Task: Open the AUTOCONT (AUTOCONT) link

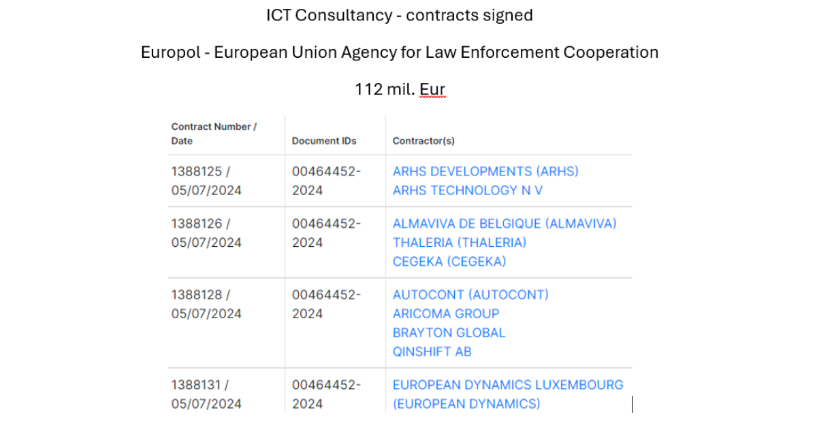Action: (470, 294)
